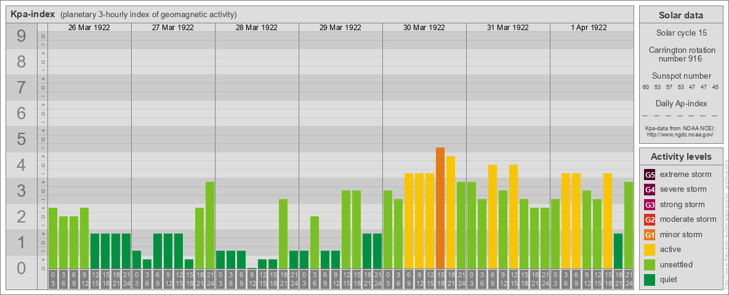Screen dimensions: 729x295
Task: Click the 15-18 hour label under 30 Mar
Action: (440, 279)
